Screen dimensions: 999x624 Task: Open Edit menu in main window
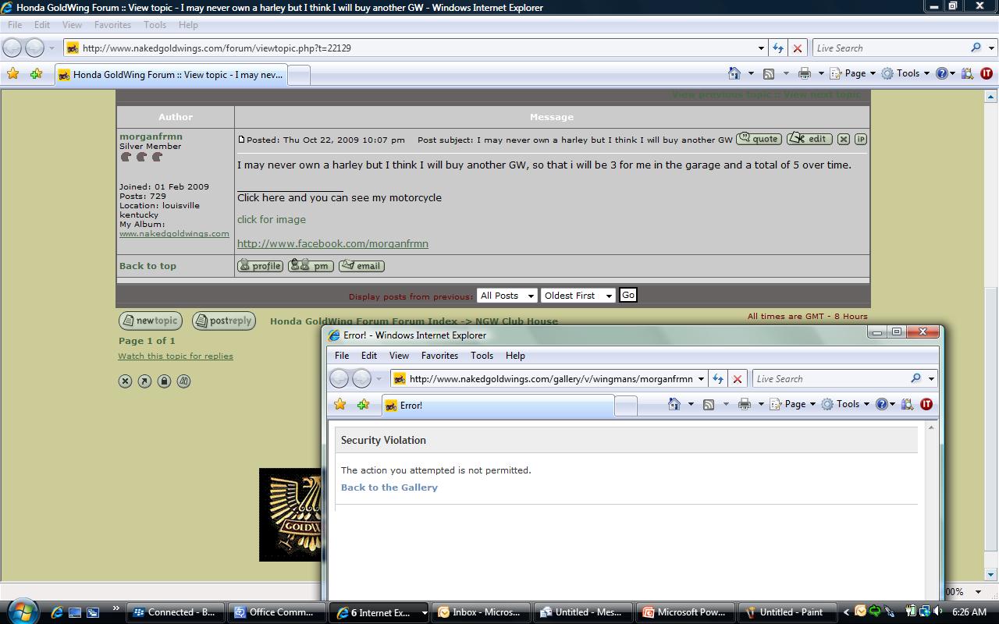42,24
